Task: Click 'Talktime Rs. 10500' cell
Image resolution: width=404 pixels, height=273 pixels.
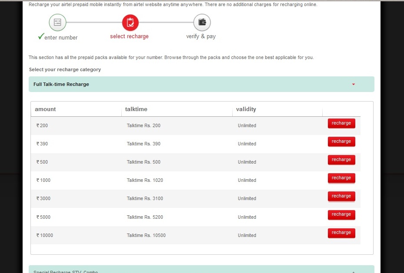Action: click(x=146, y=235)
